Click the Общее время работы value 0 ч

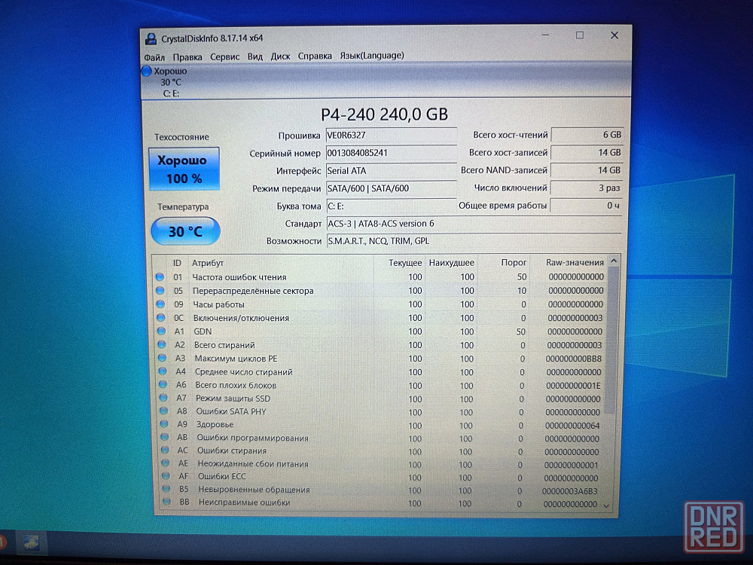click(587, 206)
